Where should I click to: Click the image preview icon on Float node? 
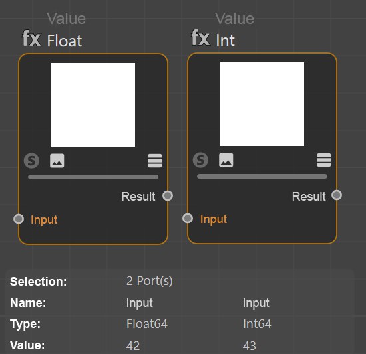[x=57, y=161]
